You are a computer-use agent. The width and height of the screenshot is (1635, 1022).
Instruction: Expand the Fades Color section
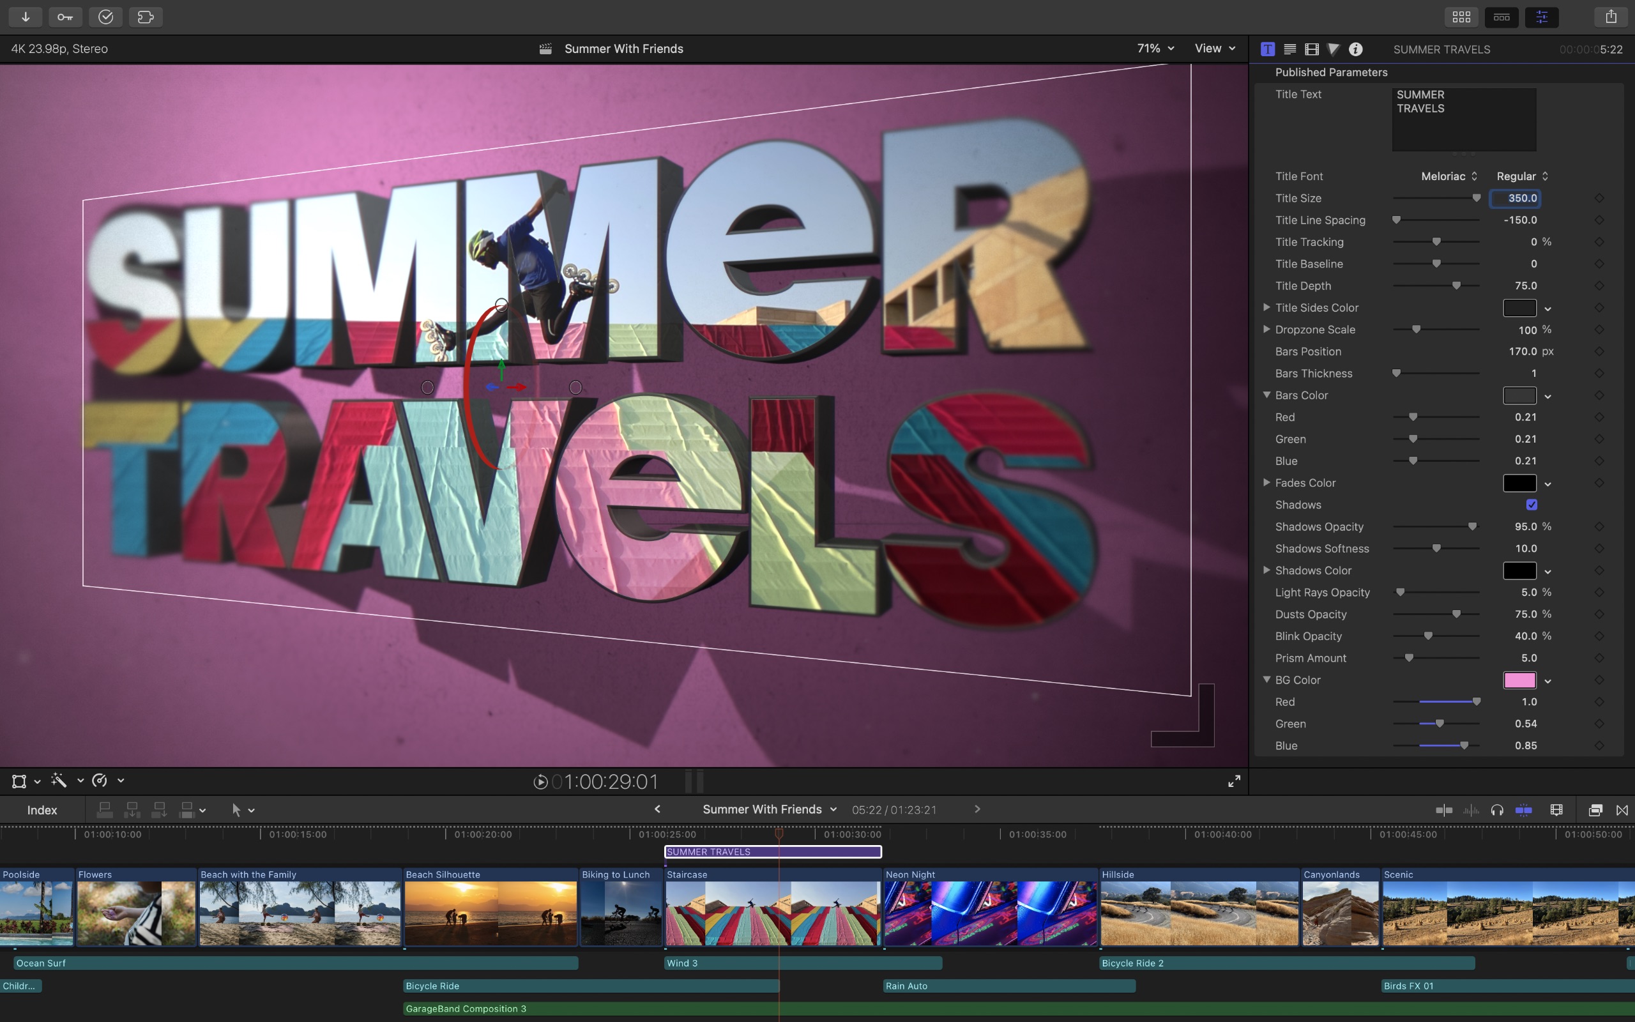point(1269,483)
